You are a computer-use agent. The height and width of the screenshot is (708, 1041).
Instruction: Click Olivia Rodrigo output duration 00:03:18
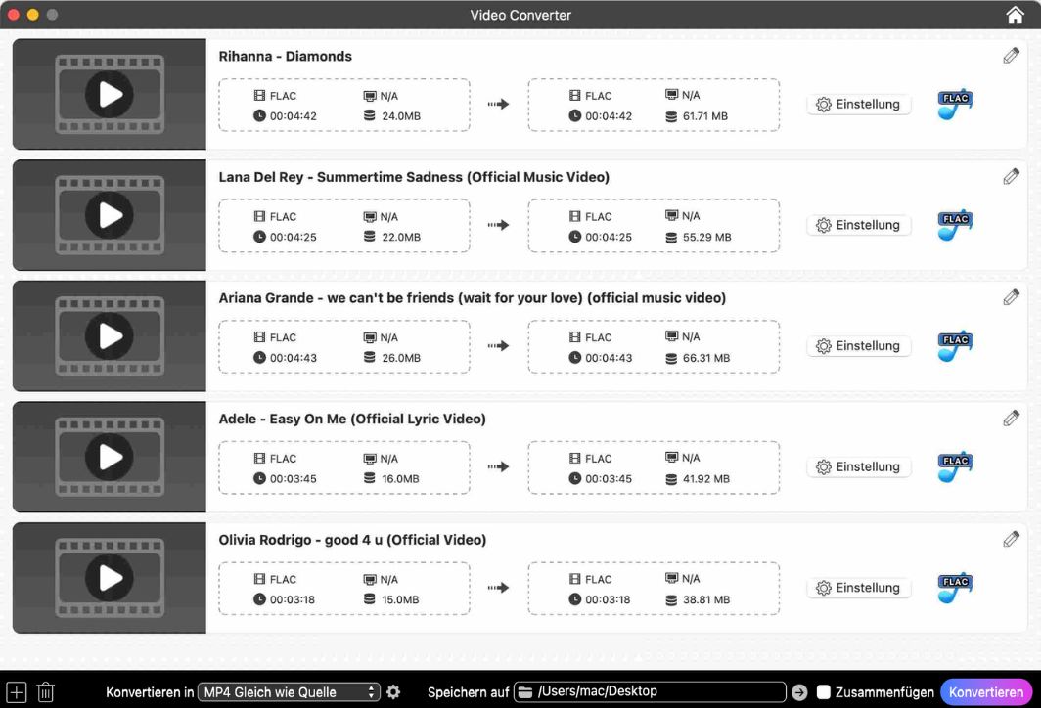608,599
